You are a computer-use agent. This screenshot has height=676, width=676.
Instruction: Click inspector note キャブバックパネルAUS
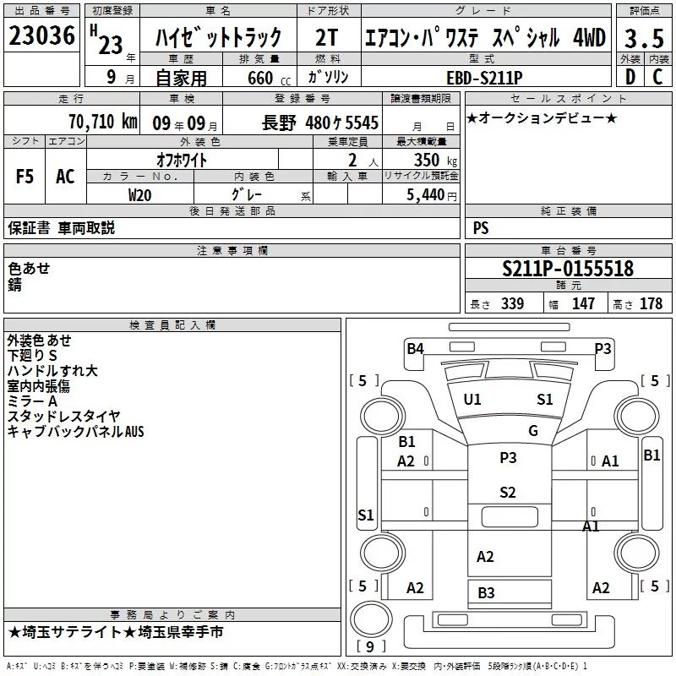75,432
